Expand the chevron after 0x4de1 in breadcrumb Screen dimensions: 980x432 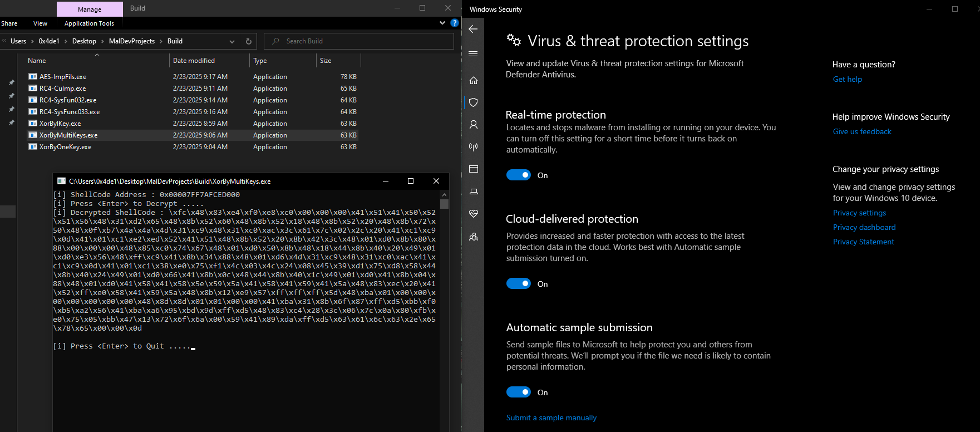click(x=66, y=41)
